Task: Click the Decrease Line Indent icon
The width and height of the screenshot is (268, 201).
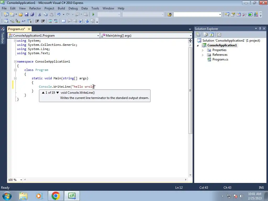Action: pyautogui.click(x=37, y=21)
